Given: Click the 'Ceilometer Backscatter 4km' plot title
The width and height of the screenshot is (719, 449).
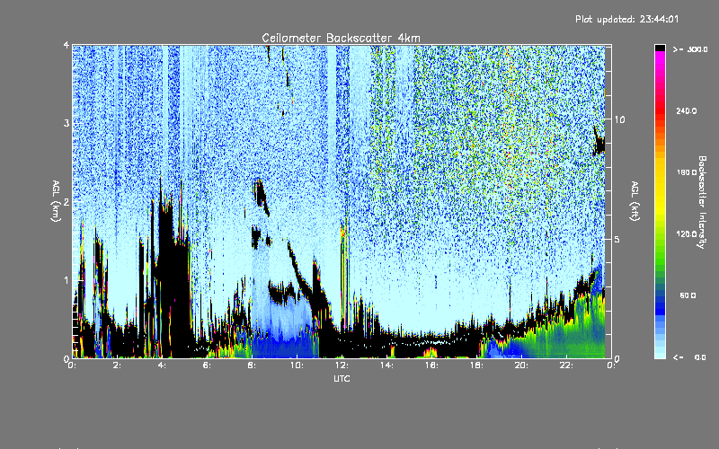Looking at the screenshot, I should 341,38.
